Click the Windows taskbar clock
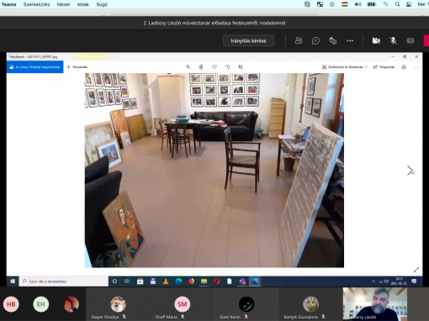 pos(399,282)
